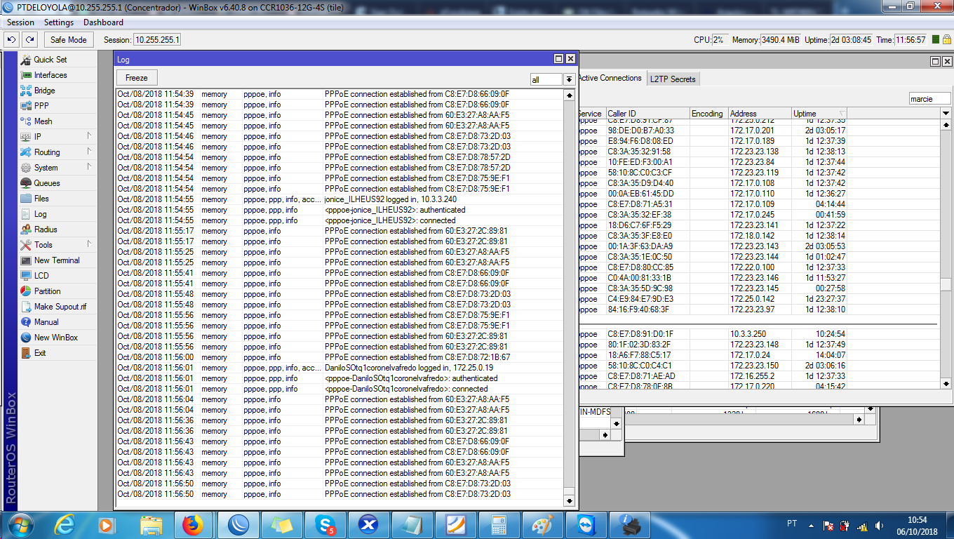This screenshot has height=539, width=954.
Task: Open the LCD settings
Action: point(41,276)
